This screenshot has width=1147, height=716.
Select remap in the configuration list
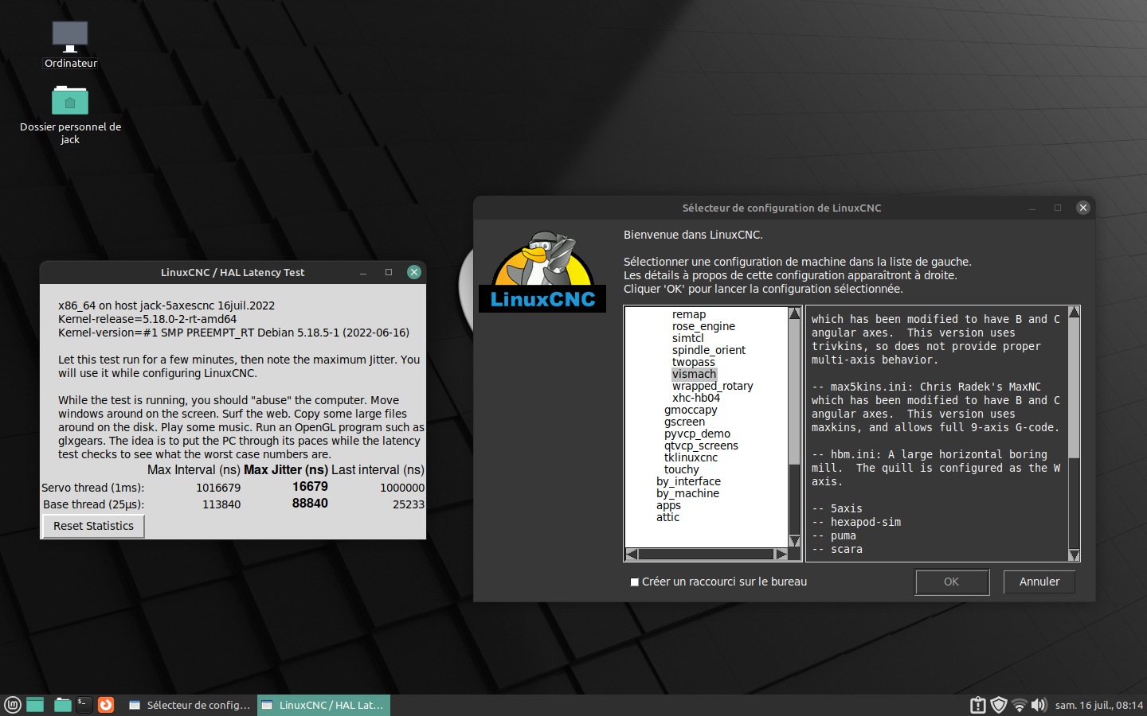(x=689, y=314)
